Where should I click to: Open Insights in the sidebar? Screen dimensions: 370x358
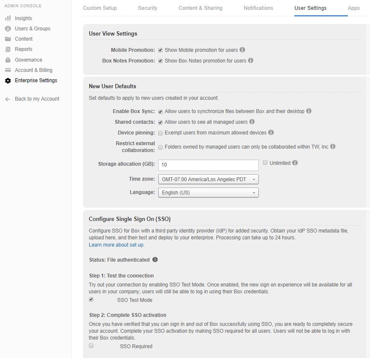pos(24,18)
